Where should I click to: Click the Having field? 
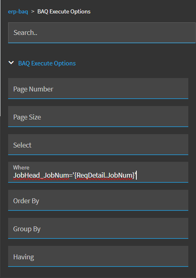[x=98, y=256]
